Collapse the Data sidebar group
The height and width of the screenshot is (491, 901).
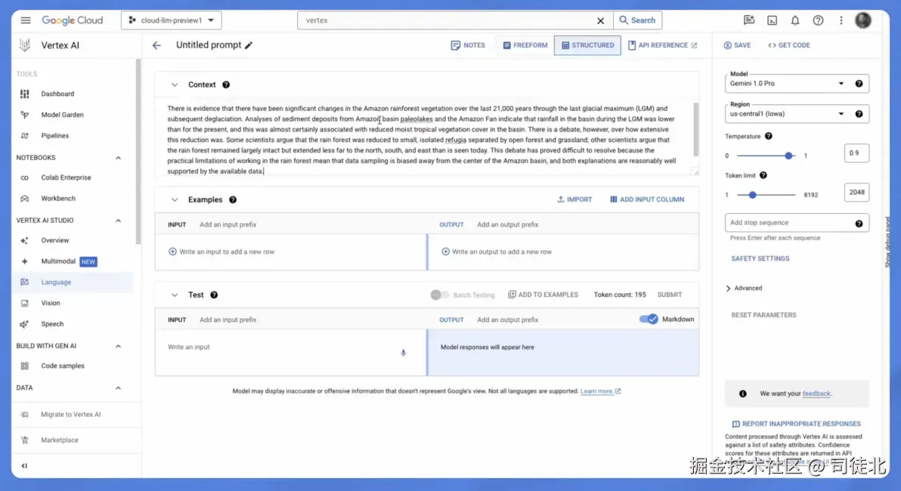(x=119, y=388)
